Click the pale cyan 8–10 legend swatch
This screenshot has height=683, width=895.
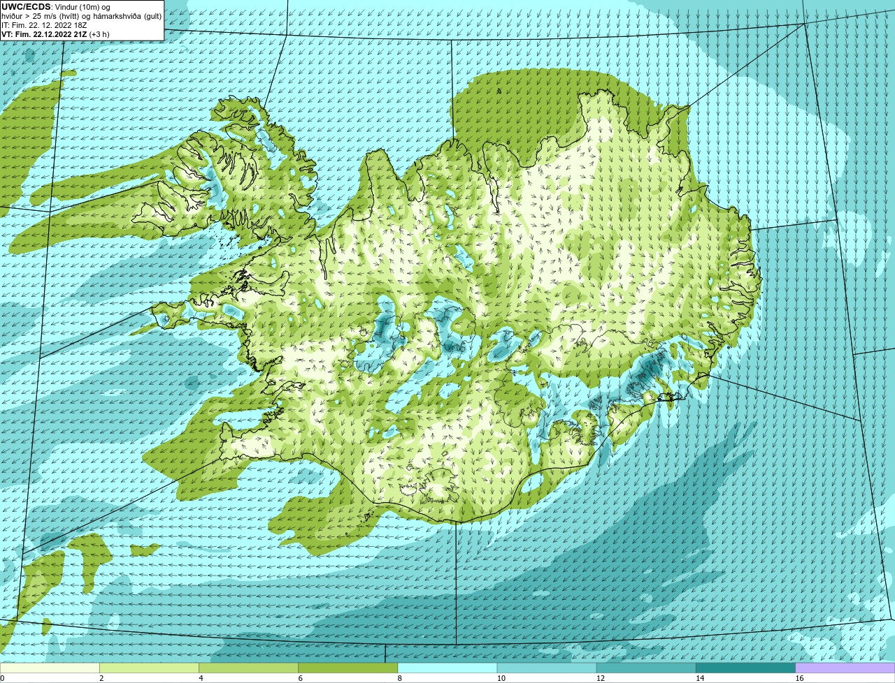click(x=447, y=668)
